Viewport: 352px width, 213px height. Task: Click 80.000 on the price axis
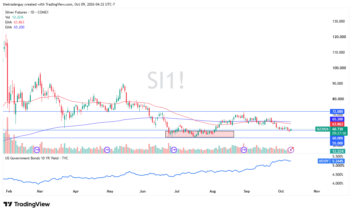point(338,99)
